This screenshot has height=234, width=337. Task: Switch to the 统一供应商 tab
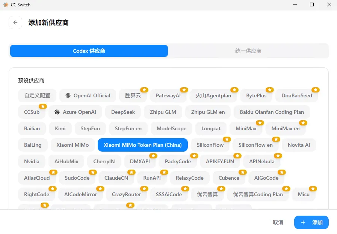(248, 51)
